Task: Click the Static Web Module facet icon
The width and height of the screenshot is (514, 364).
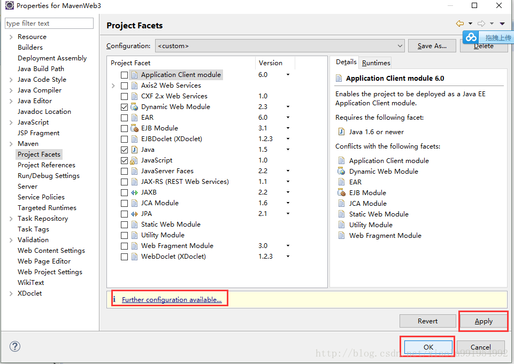Action: [x=134, y=224]
